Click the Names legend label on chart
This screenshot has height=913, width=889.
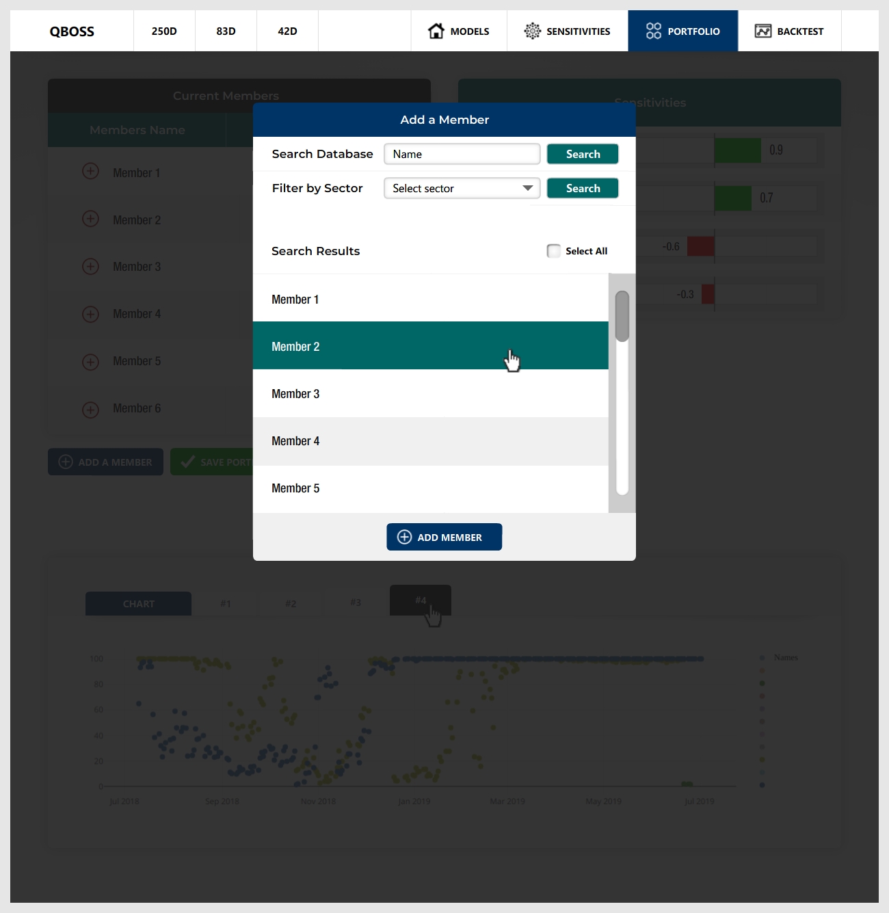(786, 657)
